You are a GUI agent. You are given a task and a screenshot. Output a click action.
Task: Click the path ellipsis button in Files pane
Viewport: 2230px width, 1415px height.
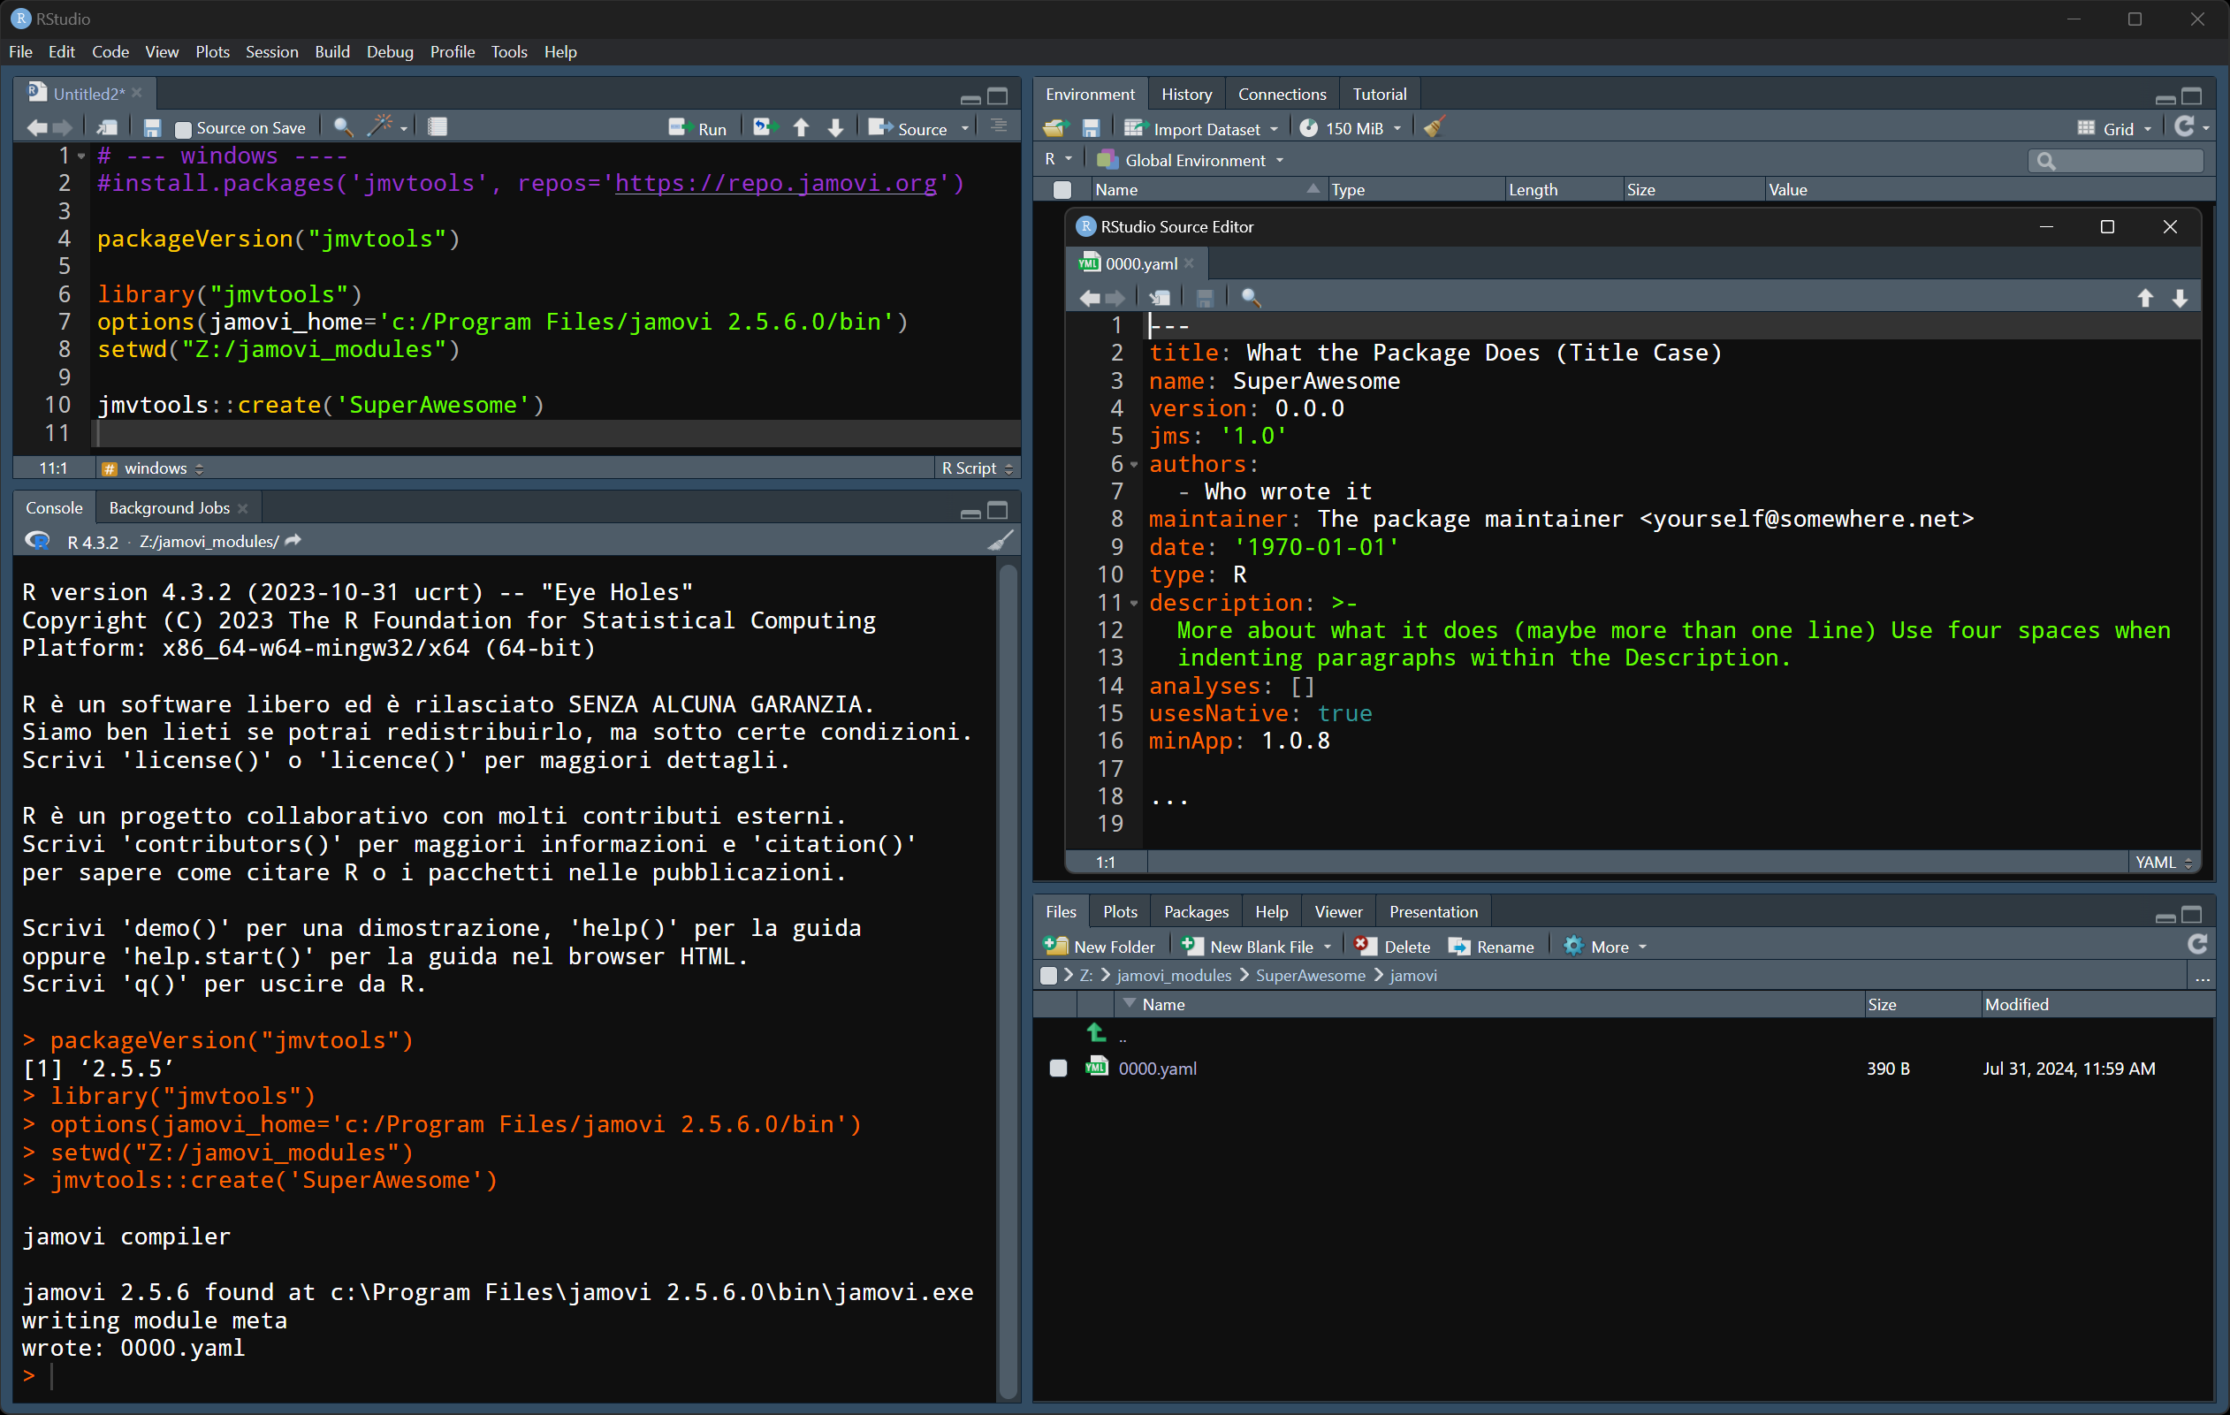click(x=2203, y=976)
